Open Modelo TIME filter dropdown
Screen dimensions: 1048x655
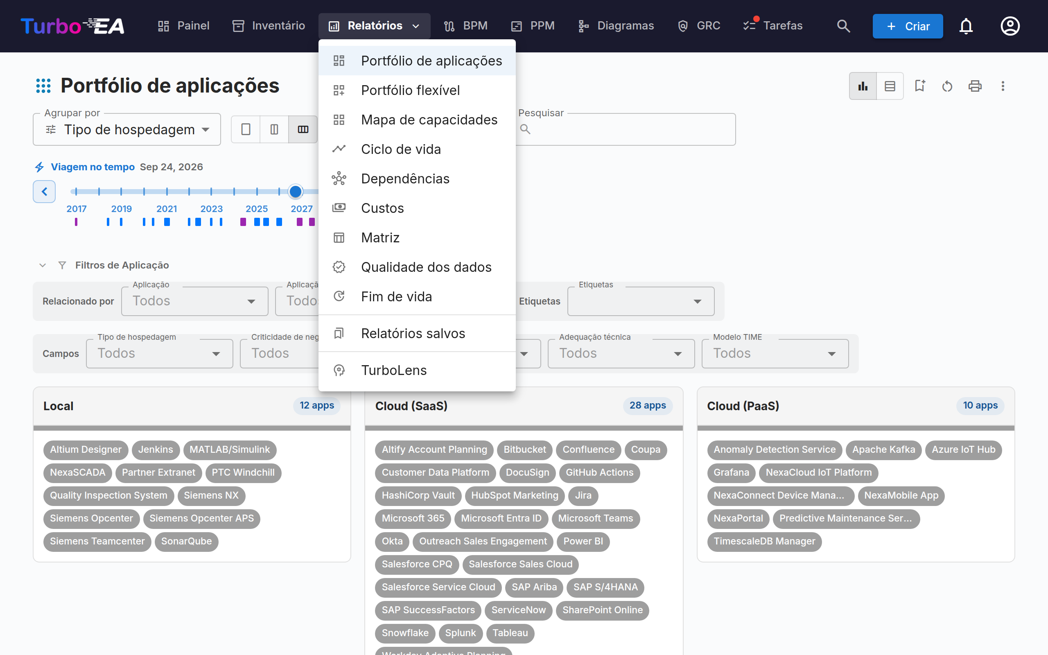775,353
